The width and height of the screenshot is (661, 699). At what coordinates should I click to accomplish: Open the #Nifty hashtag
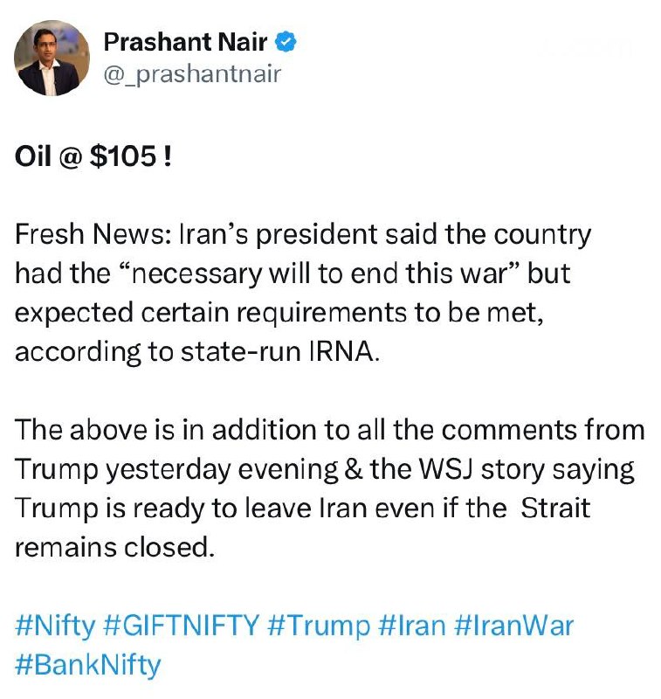pyautogui.click(x=53, y=626)
